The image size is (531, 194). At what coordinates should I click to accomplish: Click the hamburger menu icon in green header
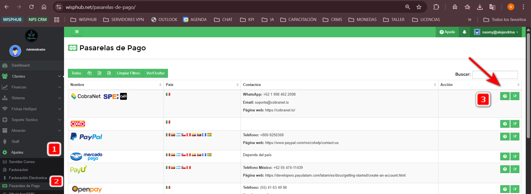(77, 32)
